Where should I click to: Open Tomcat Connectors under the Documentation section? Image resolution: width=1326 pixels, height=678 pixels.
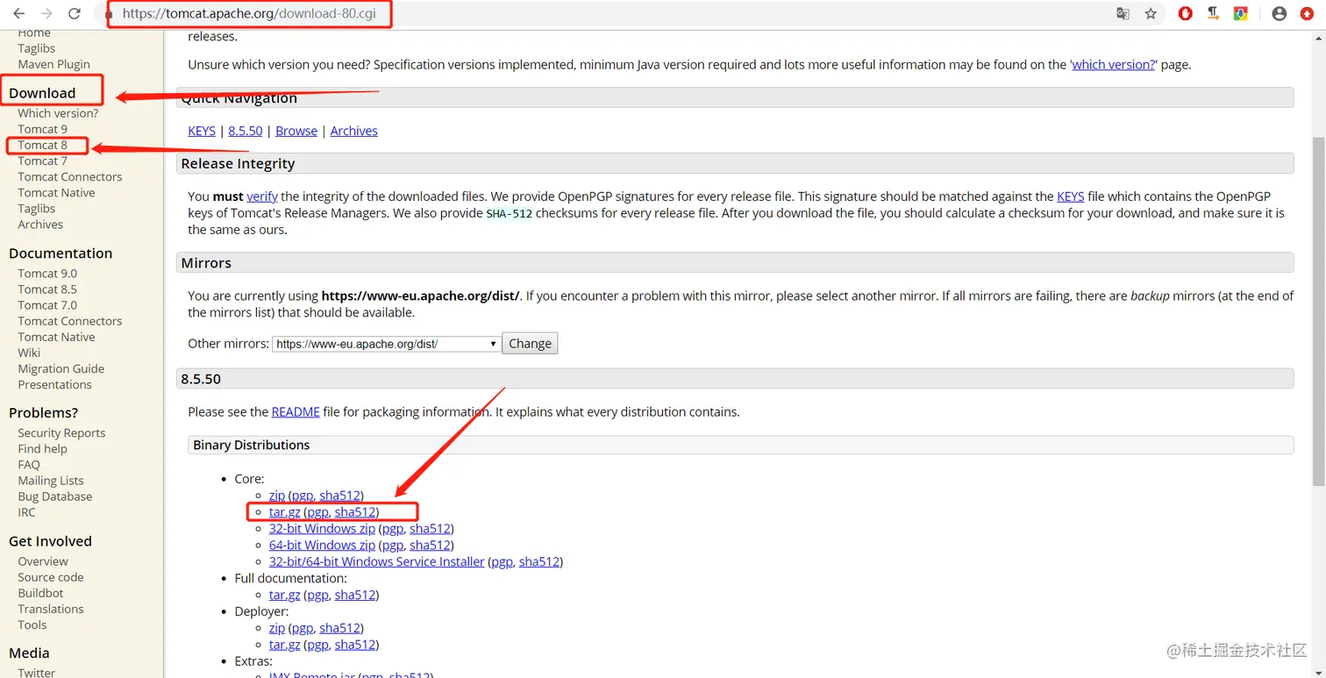pyautogui.click(x=70, y=321)
